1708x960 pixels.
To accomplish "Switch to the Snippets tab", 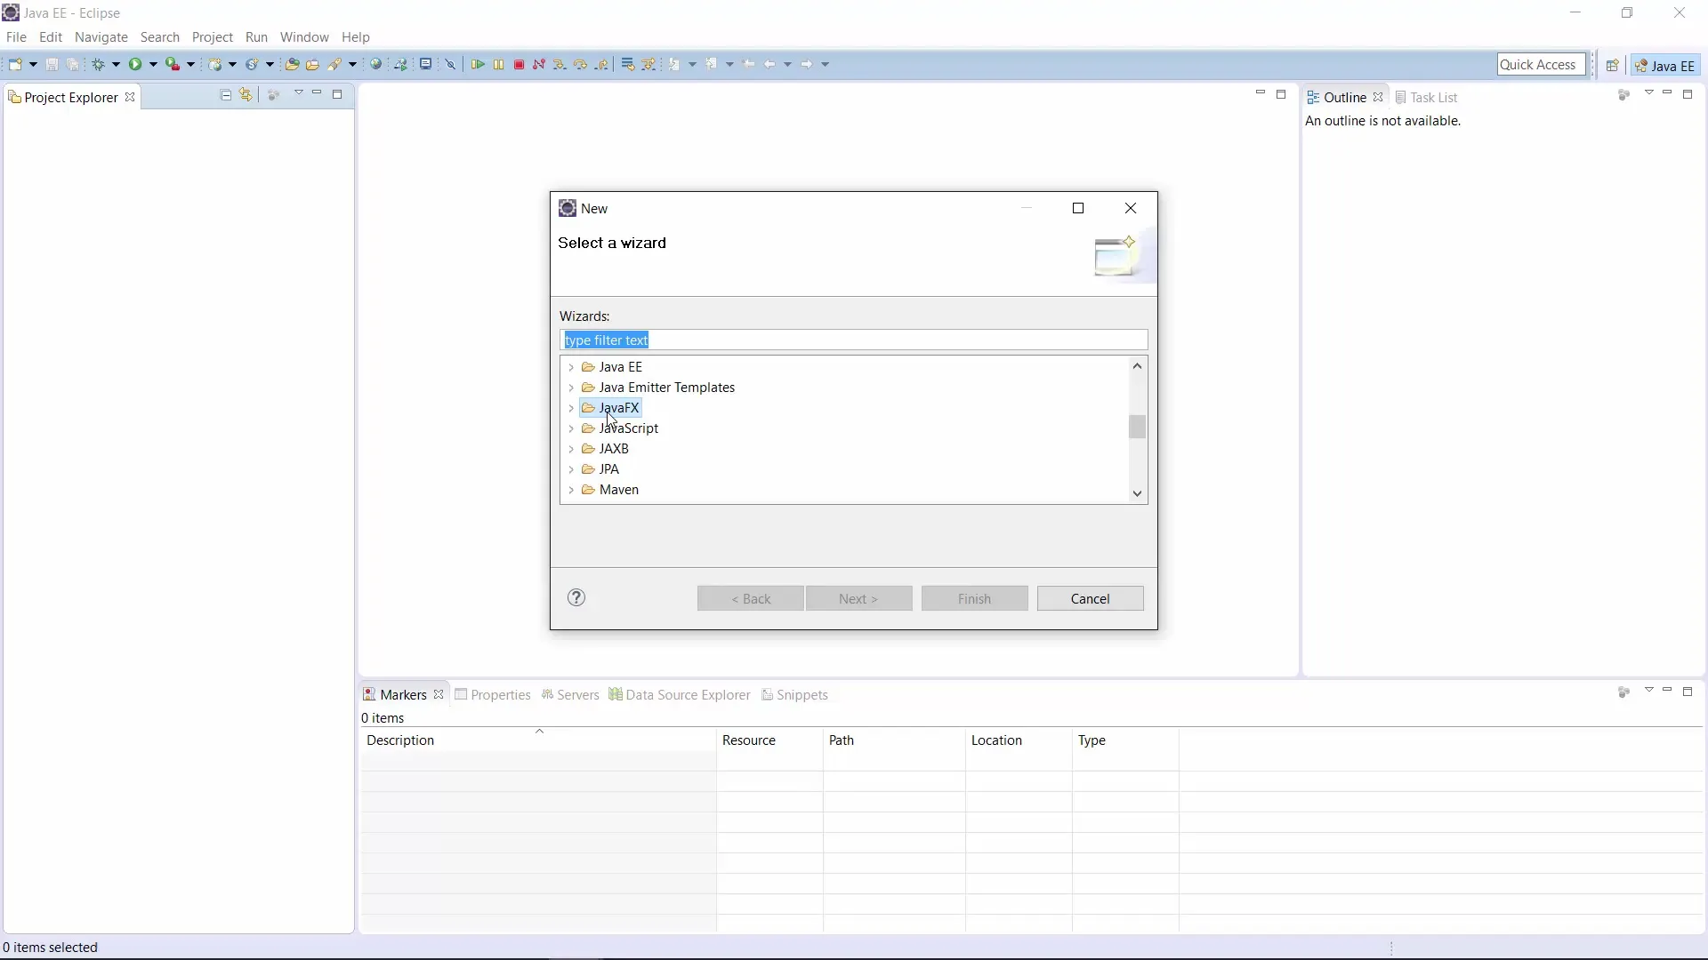I will tap(794, 695).
